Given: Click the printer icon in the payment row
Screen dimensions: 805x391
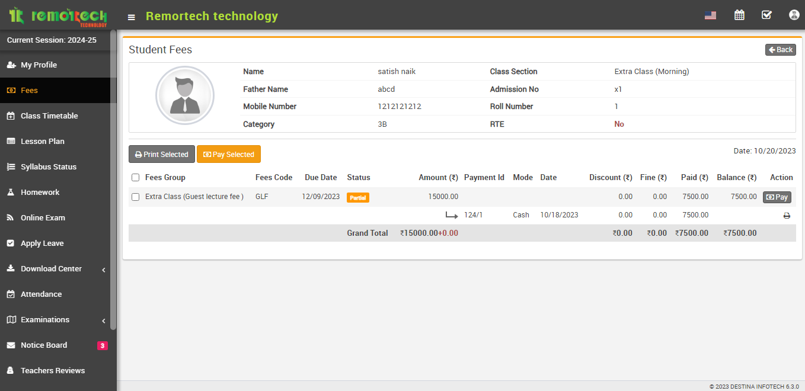Looking at the screenshot, I should coord(787,215).
